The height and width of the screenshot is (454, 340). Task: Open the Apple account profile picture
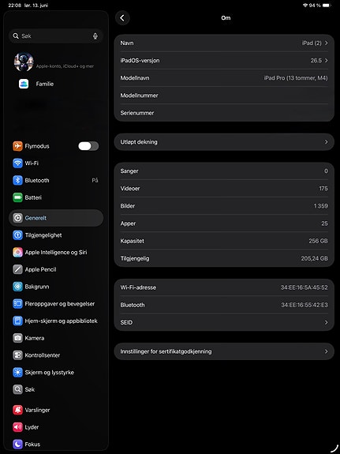(24, 62)
